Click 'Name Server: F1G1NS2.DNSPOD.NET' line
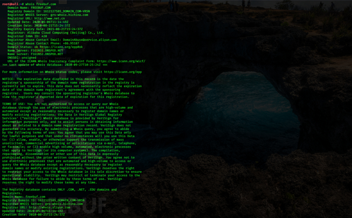 click(35, 54)
